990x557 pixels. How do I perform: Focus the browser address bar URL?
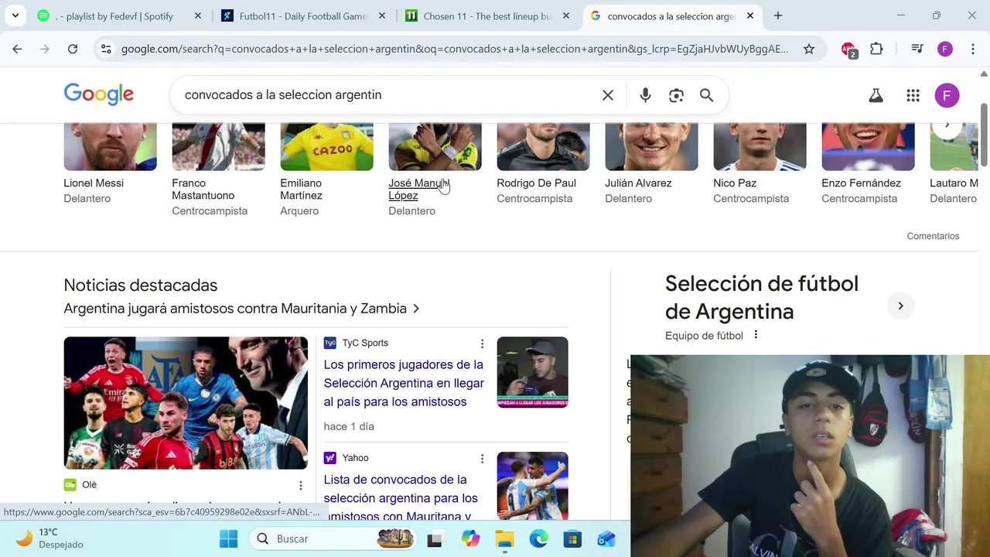[455, 49]
